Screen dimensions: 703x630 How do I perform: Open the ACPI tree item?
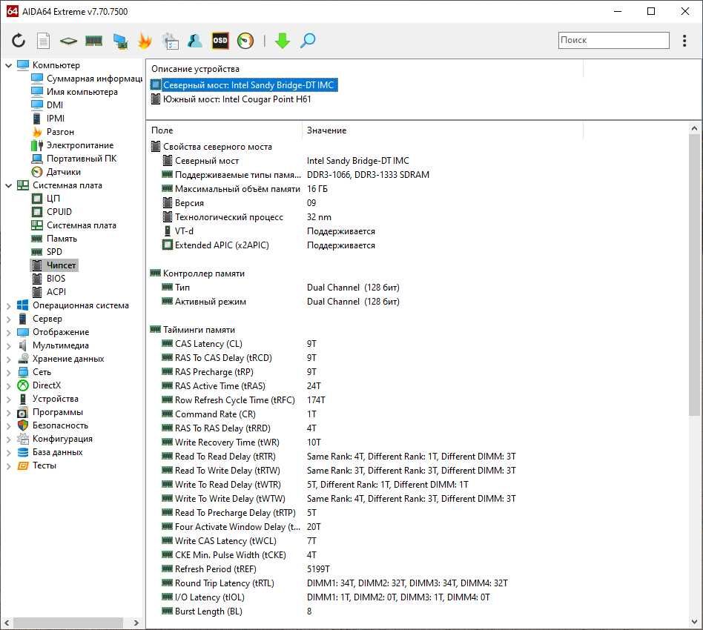(x=50, y=292)
